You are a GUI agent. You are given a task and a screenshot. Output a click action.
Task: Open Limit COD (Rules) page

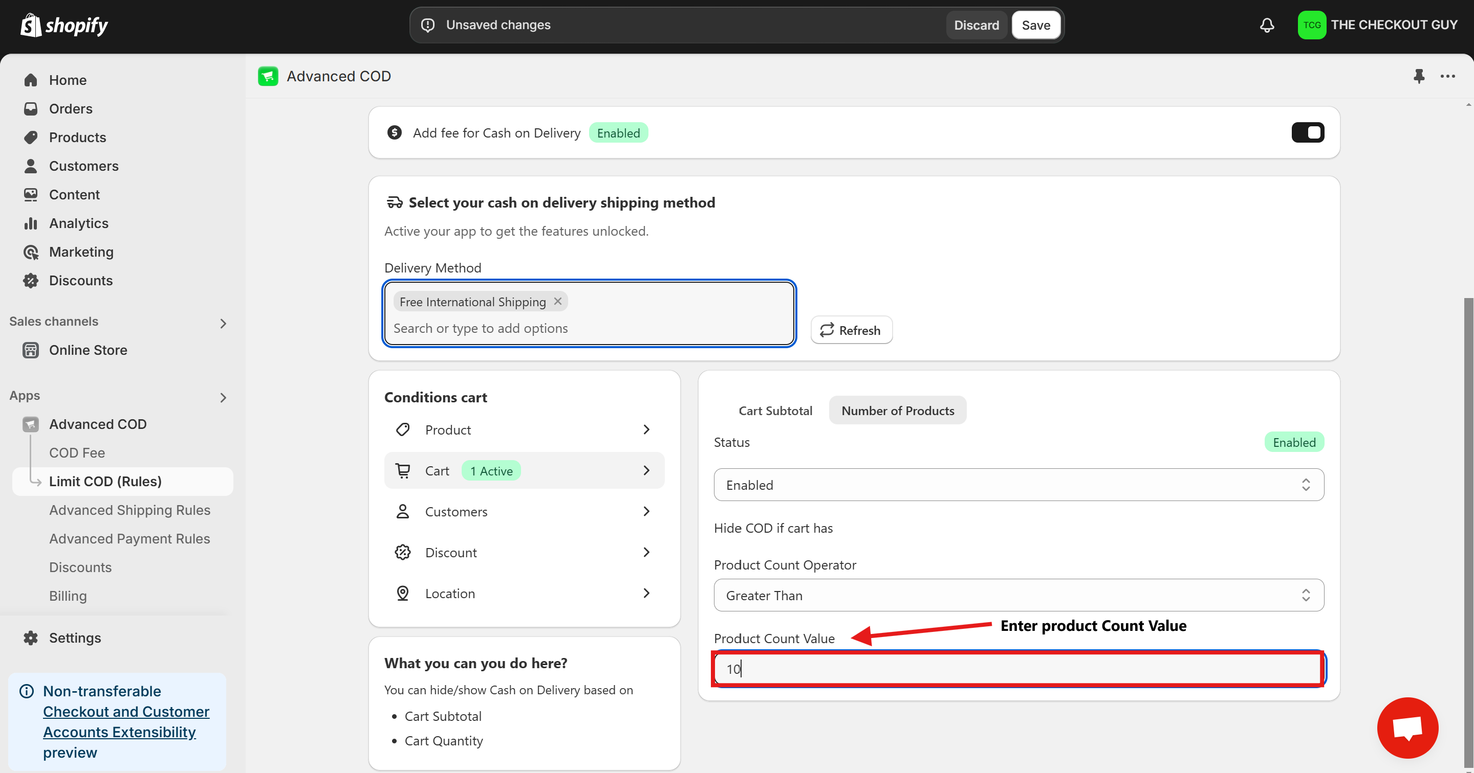click(x=122, y=482)
